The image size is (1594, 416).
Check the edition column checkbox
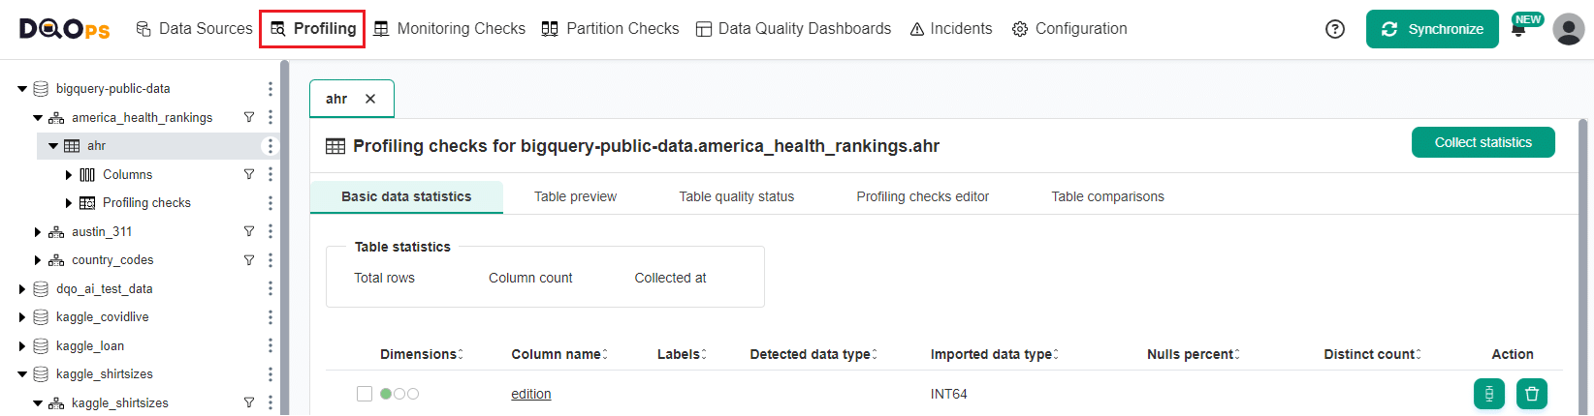(365, 394)
